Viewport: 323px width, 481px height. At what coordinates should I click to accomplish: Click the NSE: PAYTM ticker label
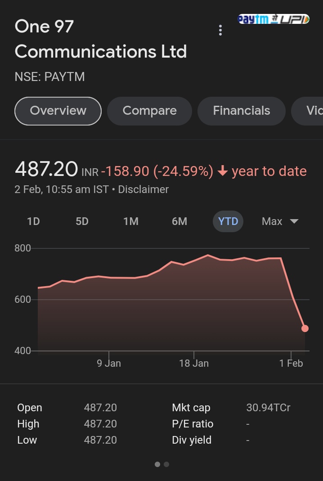pyautogui.click(x=49, y=76)
